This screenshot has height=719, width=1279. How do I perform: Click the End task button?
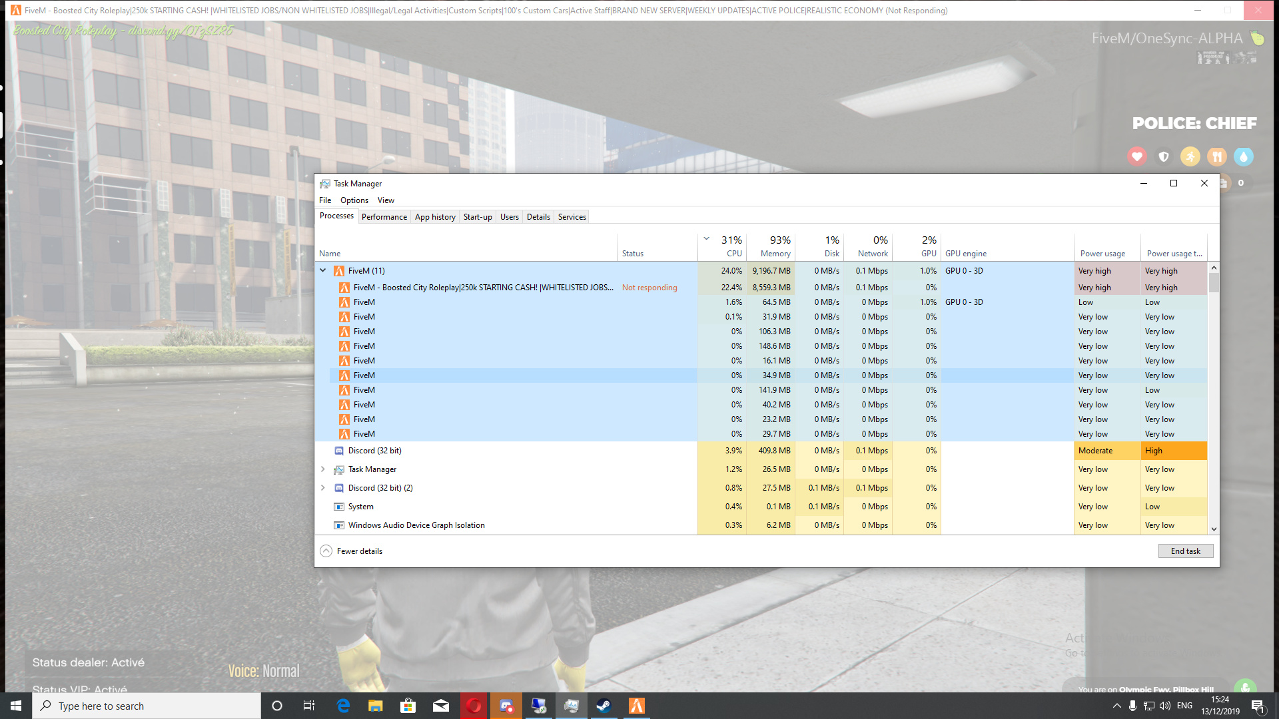(x=1185, y=551)
